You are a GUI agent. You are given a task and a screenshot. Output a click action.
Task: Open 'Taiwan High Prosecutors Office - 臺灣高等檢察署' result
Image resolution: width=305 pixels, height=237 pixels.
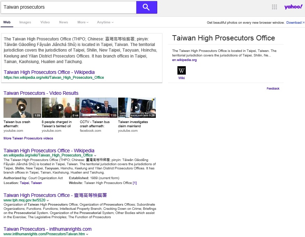[x=55, y=195]
